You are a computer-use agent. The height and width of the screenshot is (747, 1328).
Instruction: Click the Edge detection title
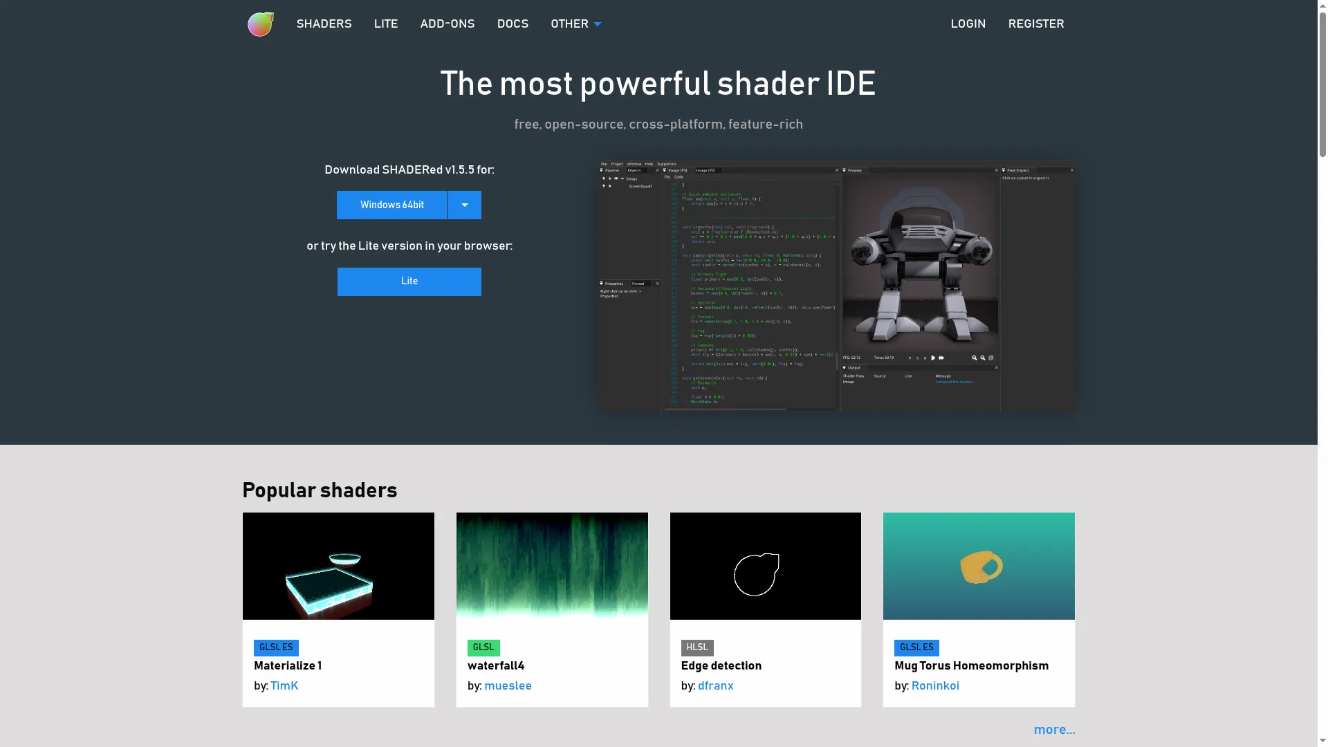(x=721, y=666)
